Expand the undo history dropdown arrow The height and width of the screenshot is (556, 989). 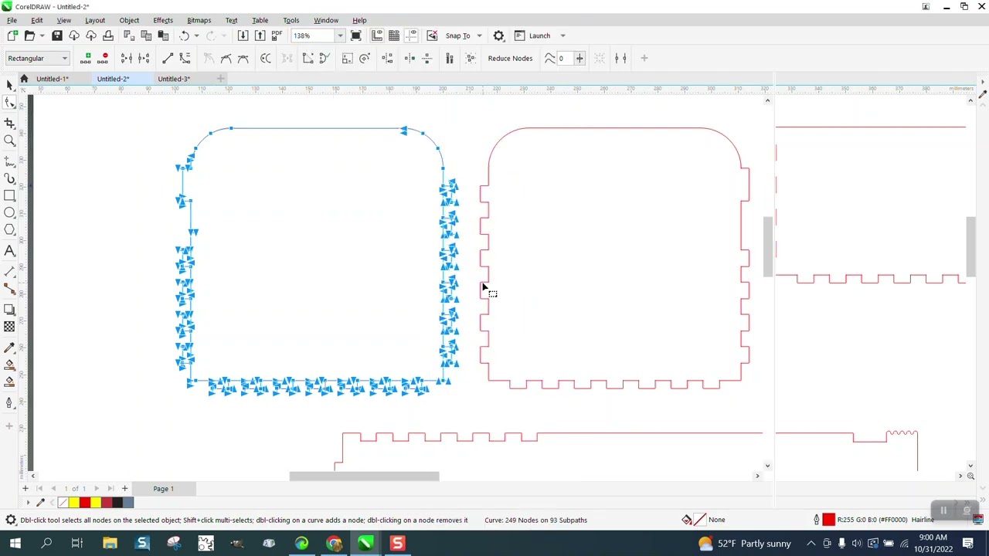click(196, 36)
